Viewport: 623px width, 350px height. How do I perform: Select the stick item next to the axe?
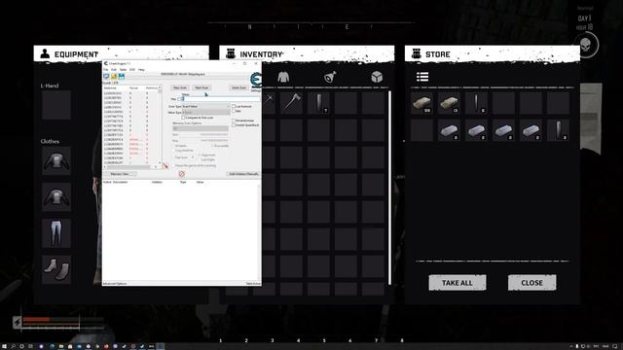(x=318, y=102)
